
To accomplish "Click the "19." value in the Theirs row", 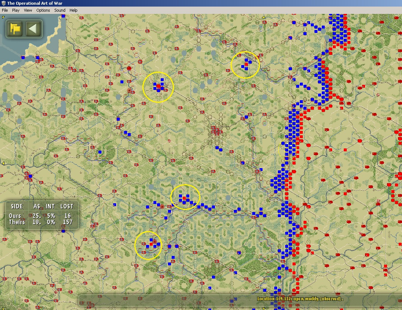I will pyautogui.click(x=37, y=222).
